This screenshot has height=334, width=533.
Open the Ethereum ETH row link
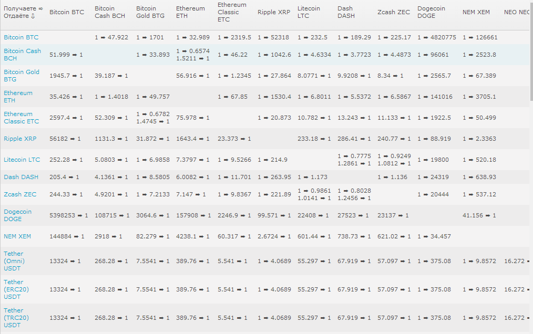point(18,97)
